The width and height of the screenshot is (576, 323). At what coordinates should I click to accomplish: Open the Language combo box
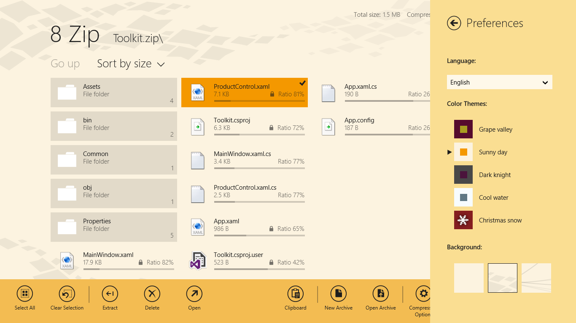tap(500, 82)
